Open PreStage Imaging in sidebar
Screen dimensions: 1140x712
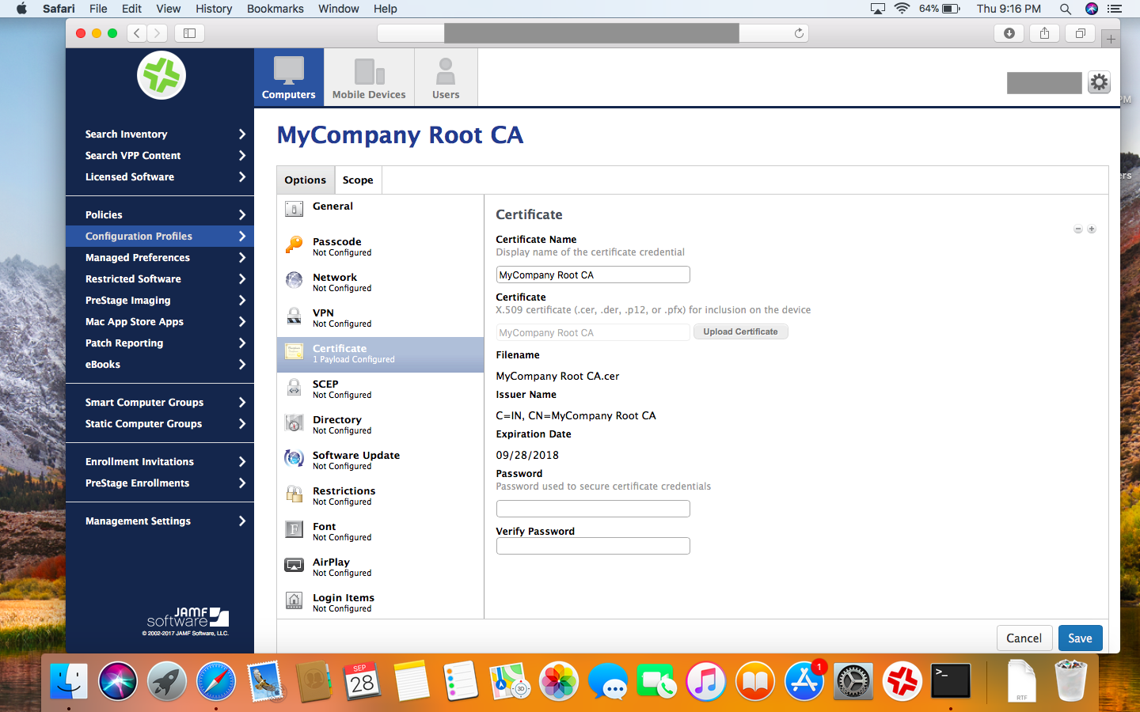coord(160,301)
